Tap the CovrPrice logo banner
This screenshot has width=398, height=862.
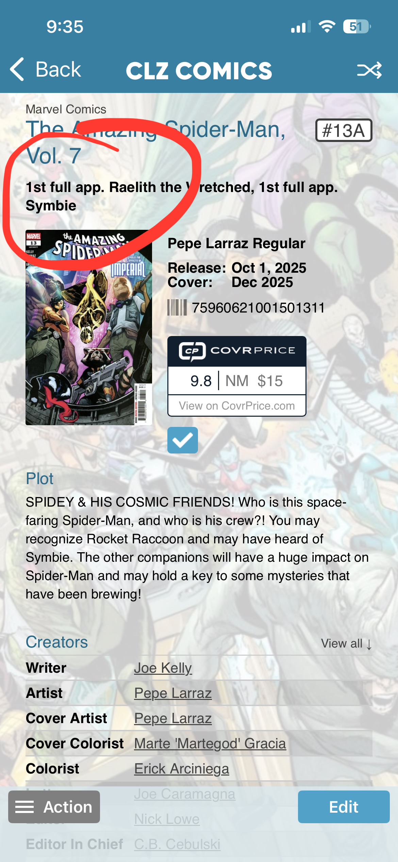(x=237, y=351)
